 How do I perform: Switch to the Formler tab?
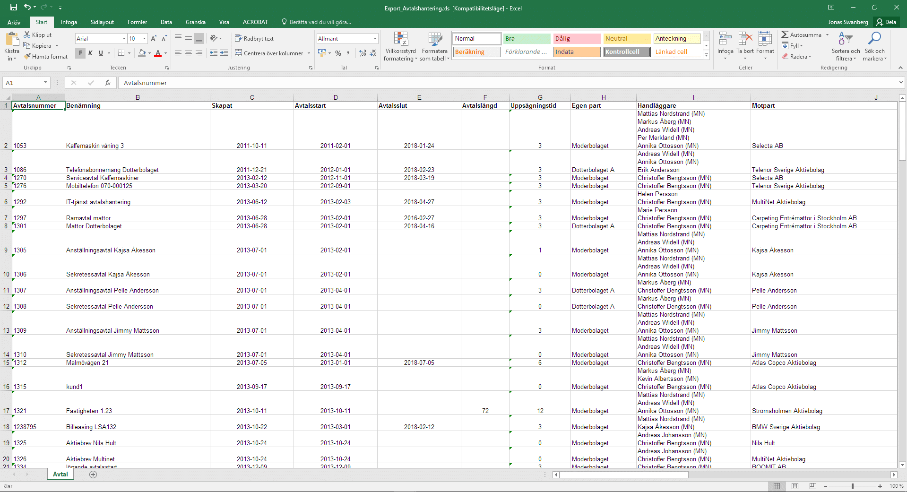point(137,22)
